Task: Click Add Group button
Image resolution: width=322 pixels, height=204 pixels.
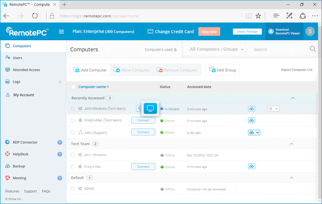Action: point(223,70)
